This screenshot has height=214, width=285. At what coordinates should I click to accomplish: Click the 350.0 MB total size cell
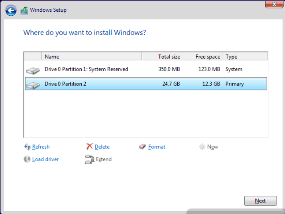click(169, 69)
